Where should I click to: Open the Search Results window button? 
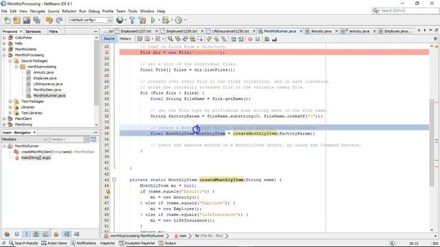pyautogui.click(x=23, y=243)
